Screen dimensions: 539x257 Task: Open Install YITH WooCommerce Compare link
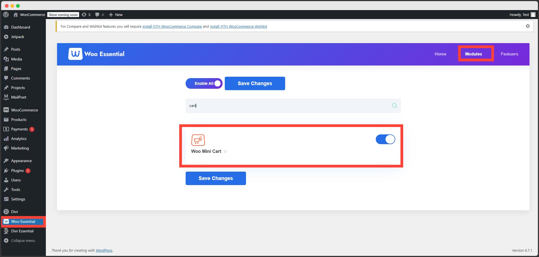pyautogui.click(x=172, y=26)
